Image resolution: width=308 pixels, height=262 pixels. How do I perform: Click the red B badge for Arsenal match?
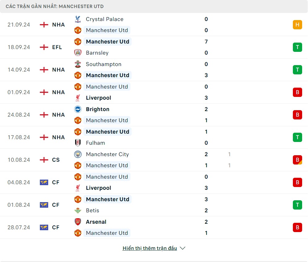[x=297, y=227]
